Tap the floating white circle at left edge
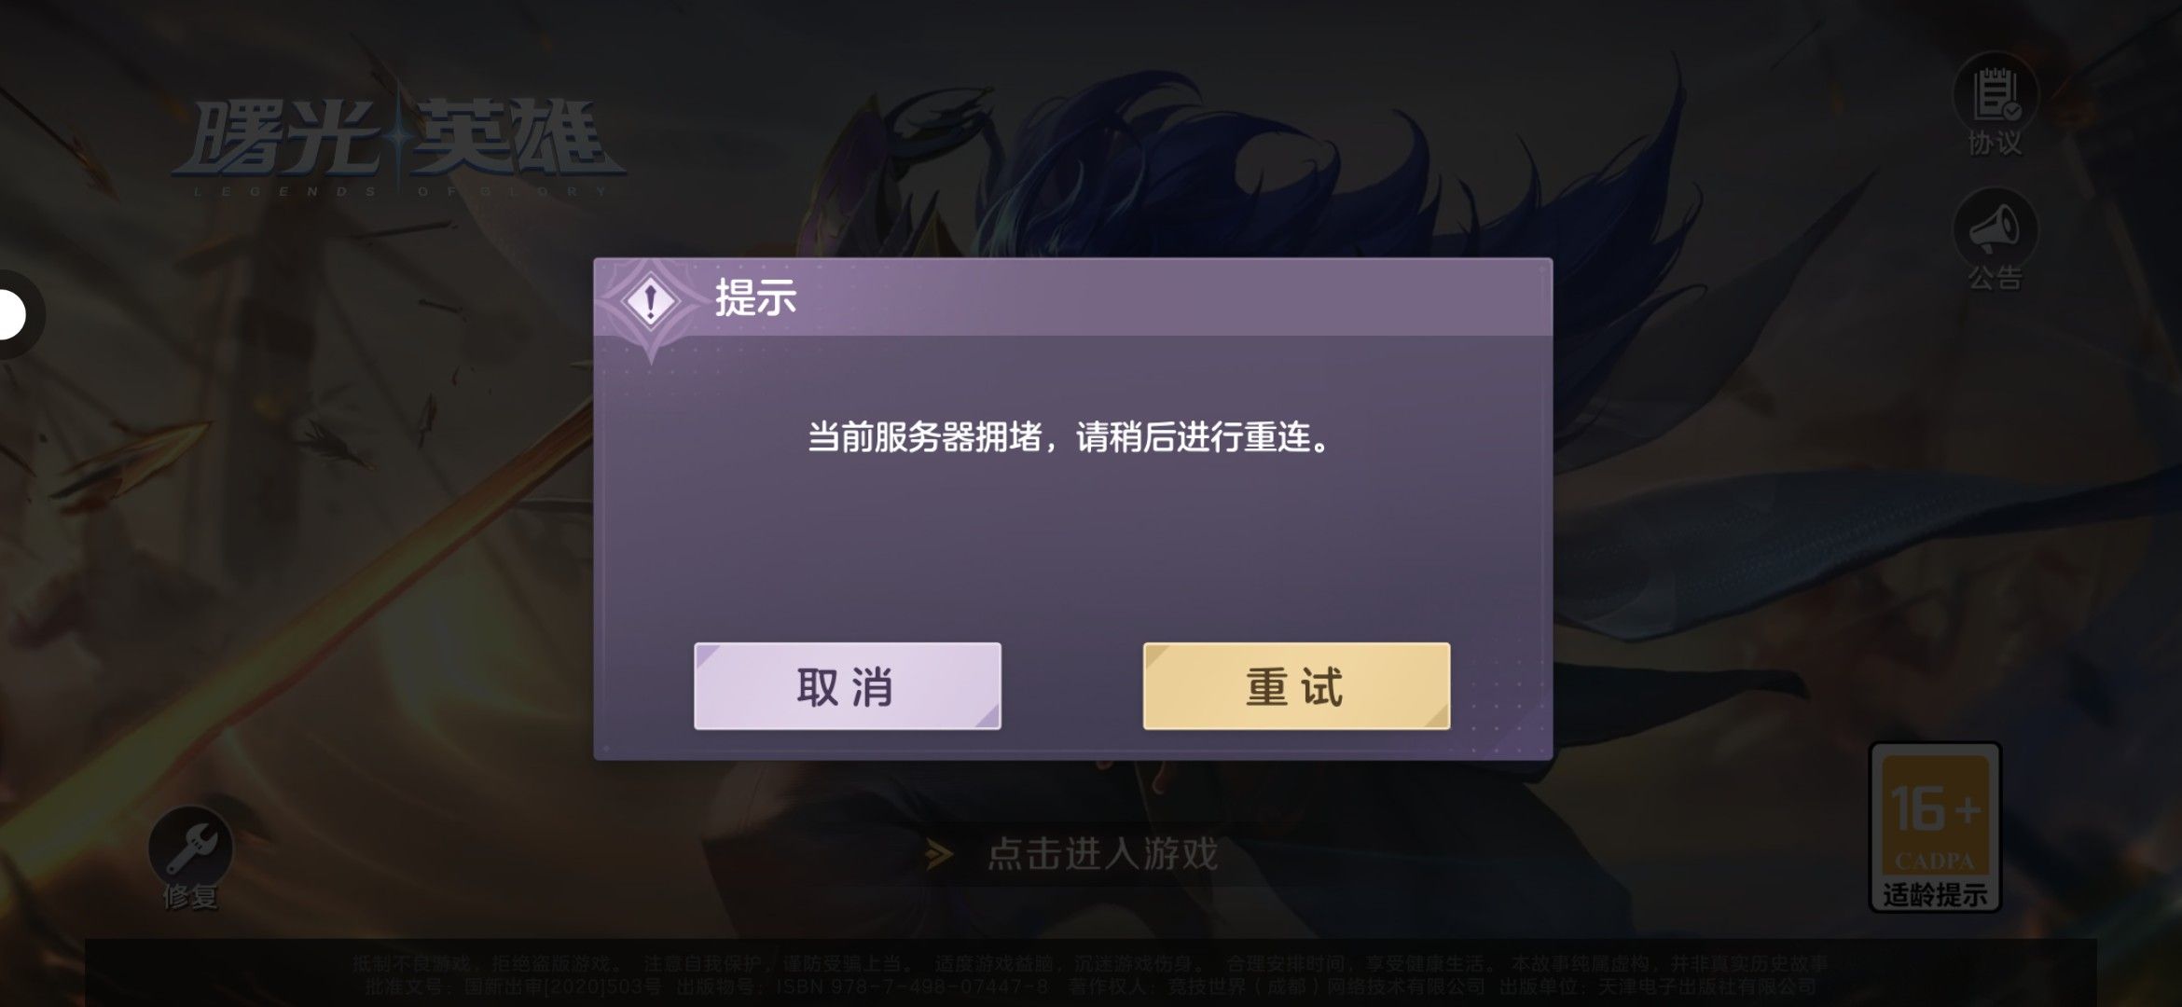 click(x=11, y=314)
